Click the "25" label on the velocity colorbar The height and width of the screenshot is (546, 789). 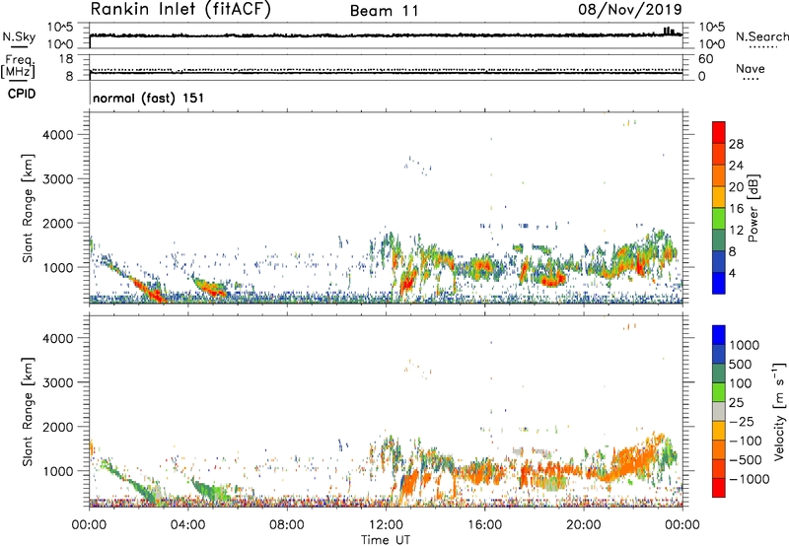(736, 403)
